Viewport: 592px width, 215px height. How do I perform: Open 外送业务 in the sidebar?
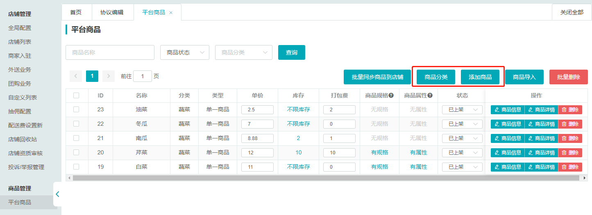(x=20, y=70)
